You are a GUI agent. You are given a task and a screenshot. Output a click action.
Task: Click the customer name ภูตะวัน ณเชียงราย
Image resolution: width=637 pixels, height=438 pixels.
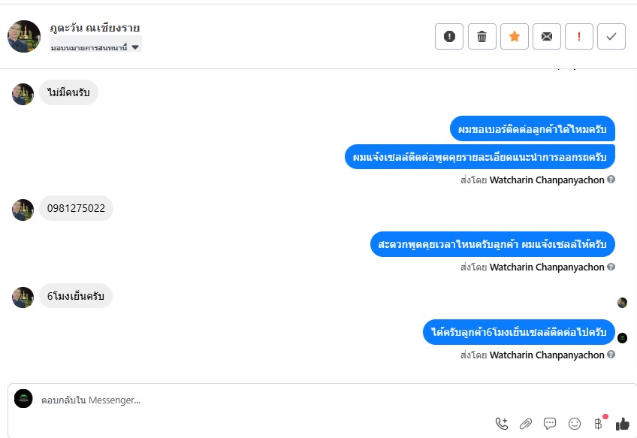pyautogui.click(x=95, y=28)
